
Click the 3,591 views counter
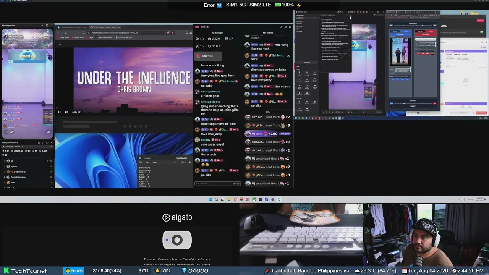(x=214, y=39)
